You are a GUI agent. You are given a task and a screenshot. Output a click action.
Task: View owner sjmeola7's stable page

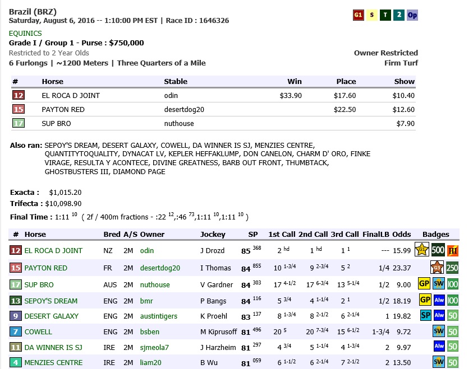[154, 348]
